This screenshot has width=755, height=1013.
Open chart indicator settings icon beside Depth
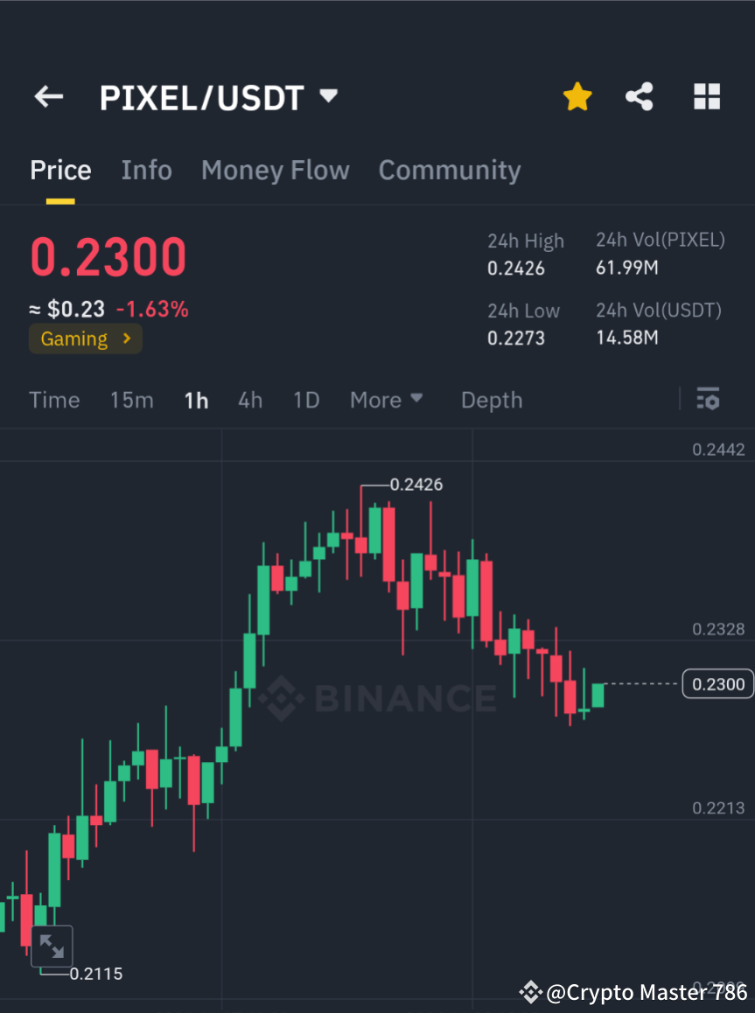click(708, 399)
